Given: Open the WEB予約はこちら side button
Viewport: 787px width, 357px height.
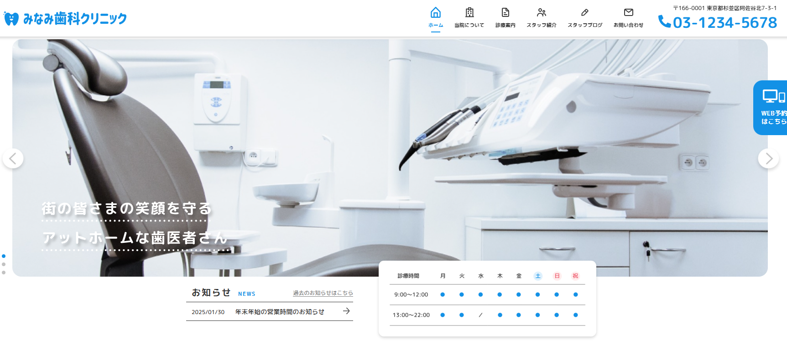Looking at the screenshot, I should (772, 108).
